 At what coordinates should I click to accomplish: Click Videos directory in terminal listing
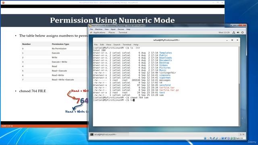point(163,65)
